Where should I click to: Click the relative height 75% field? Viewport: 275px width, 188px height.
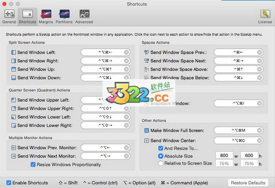pyautogui.click(x=249, y=163)
